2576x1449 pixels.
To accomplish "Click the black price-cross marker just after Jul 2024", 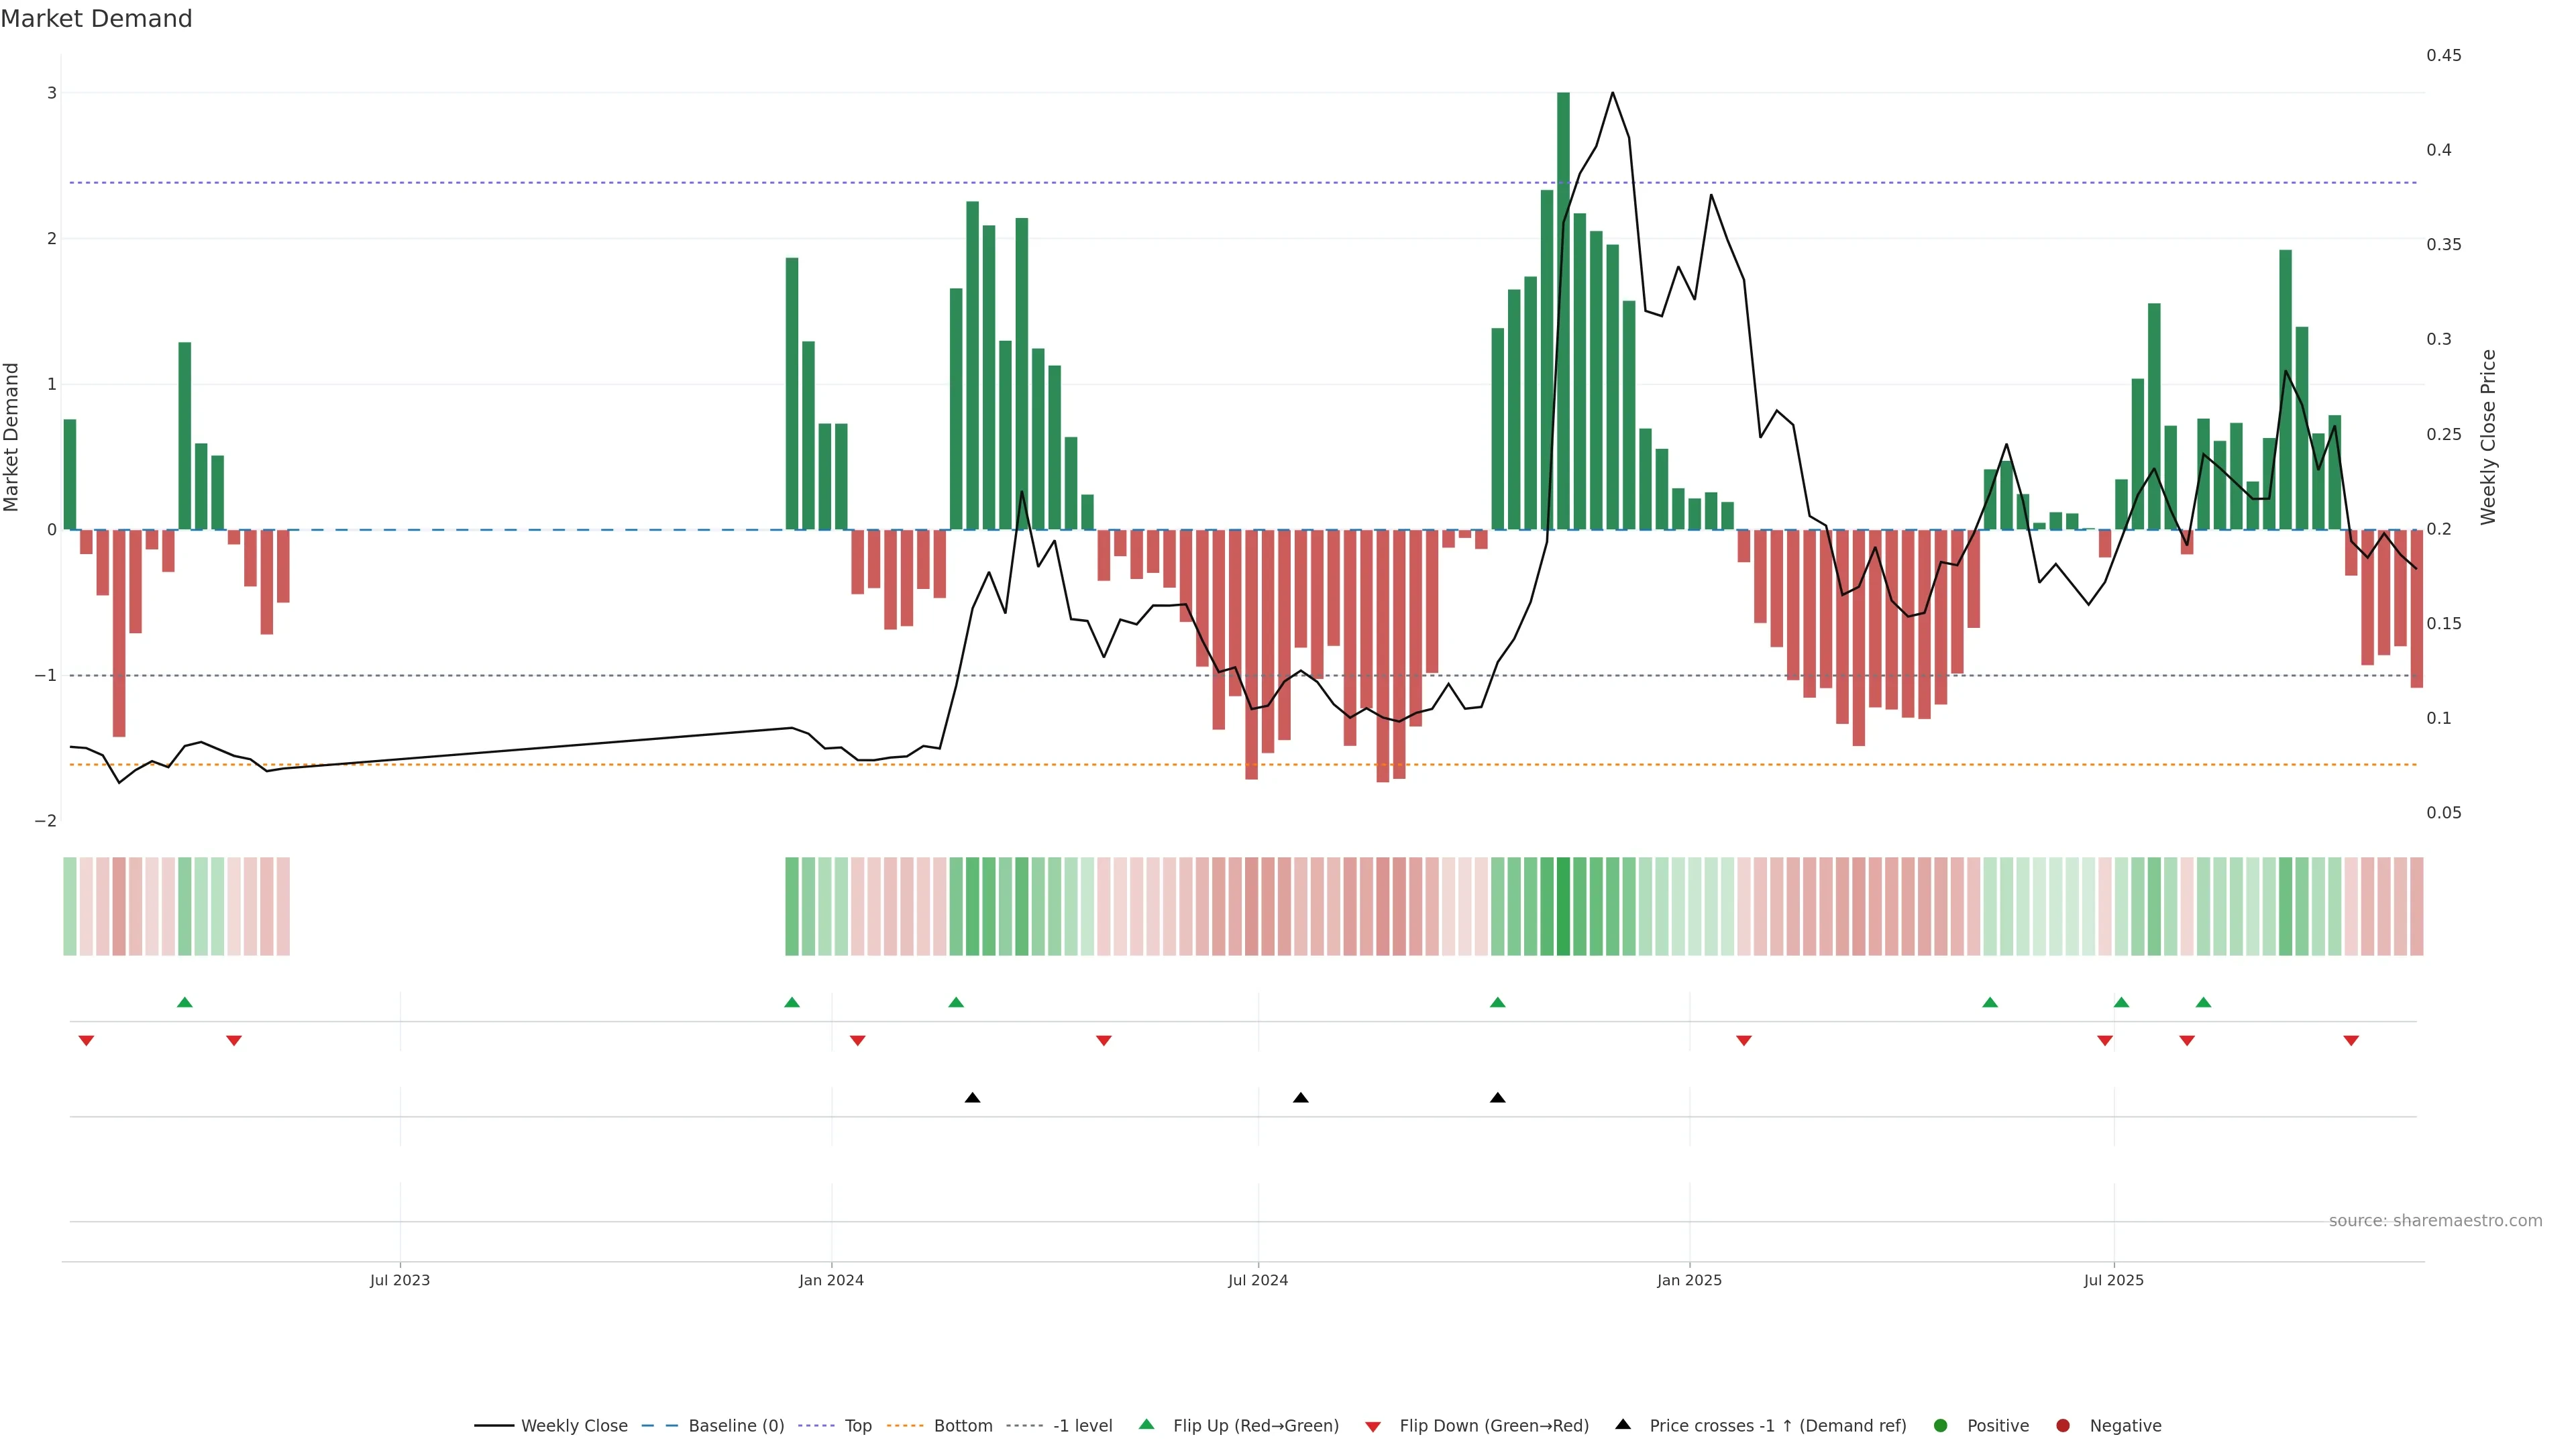I will [x=1300, y=1098].
